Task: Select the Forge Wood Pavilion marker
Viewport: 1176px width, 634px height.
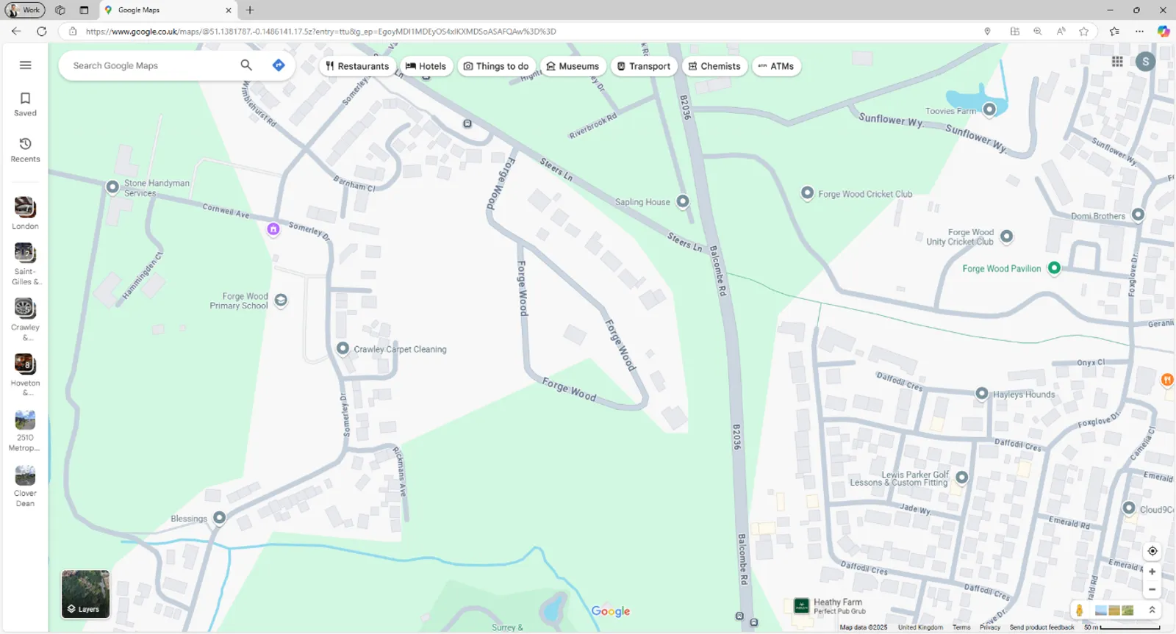Action: point(1054,268)
